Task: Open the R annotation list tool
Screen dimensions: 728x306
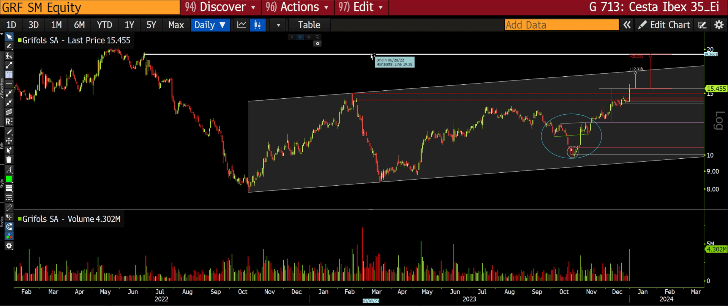Action: (x=9, y=121)
